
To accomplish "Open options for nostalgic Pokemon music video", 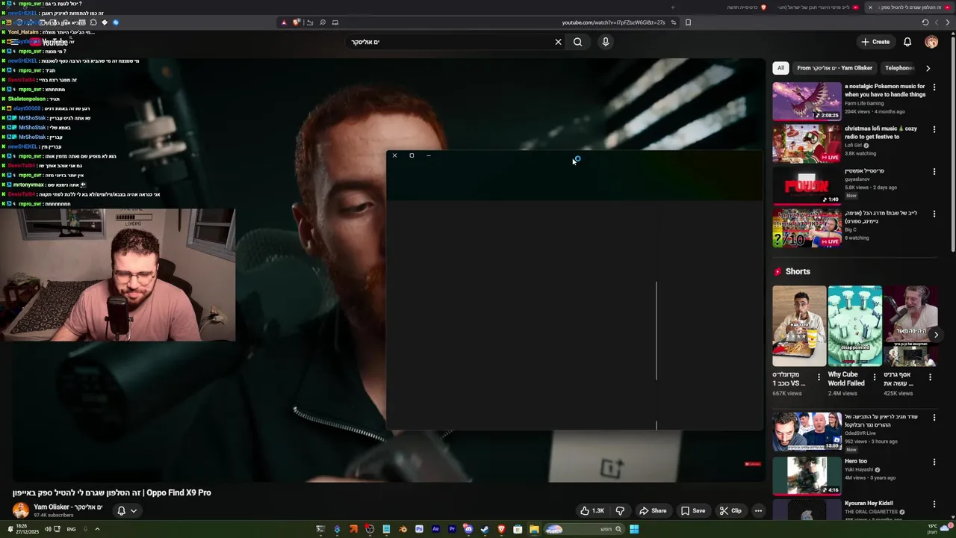I will (x=934, y=87).
